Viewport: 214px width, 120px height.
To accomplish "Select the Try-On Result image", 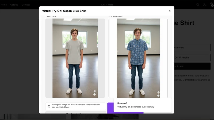I will [138, 58].
